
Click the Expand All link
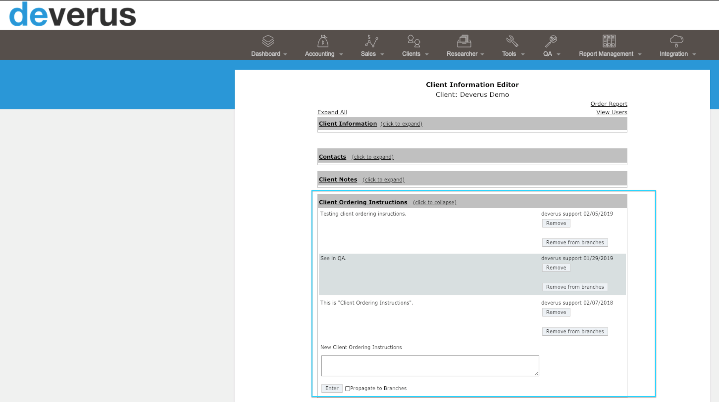(332, 112)
